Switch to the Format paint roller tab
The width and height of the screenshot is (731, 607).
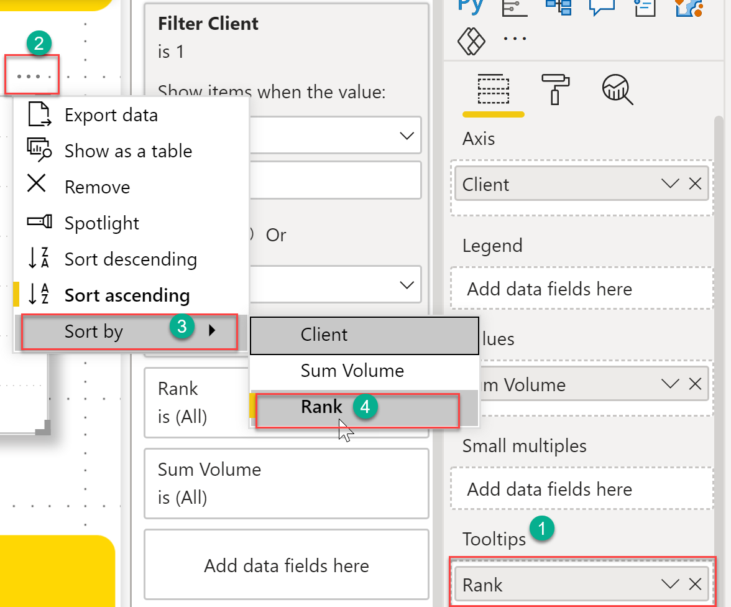(555, 90)
